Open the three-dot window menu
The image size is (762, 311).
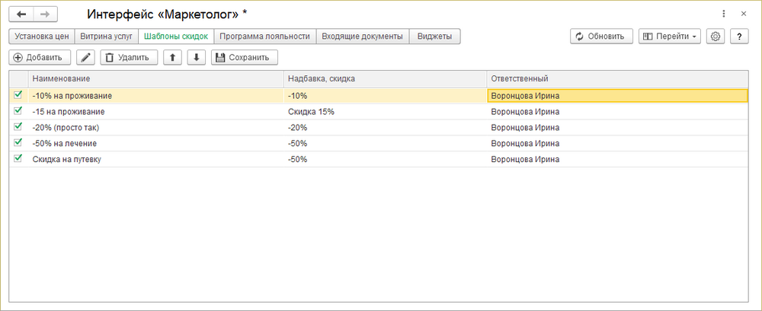pyautogui.click(x=722, y=14)
